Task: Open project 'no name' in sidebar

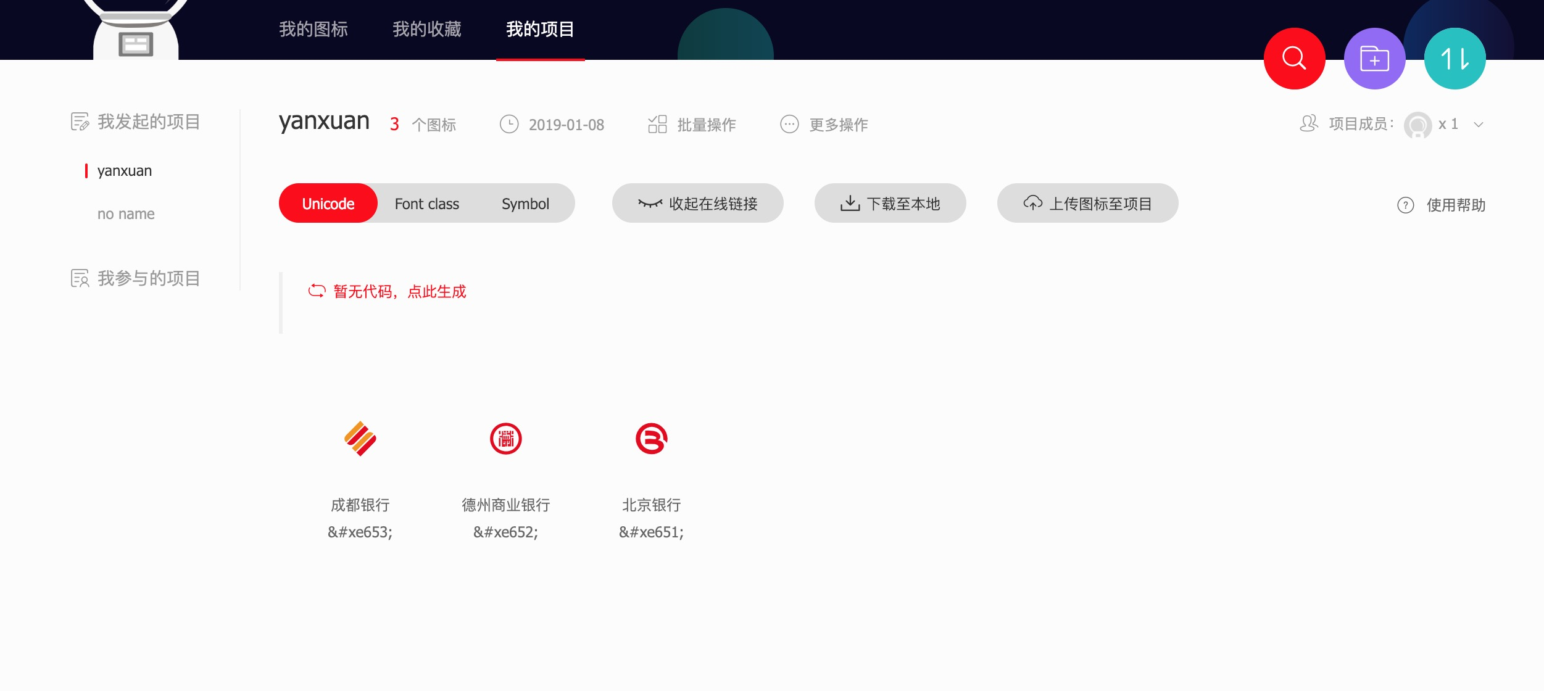Action: click(125, 213)
